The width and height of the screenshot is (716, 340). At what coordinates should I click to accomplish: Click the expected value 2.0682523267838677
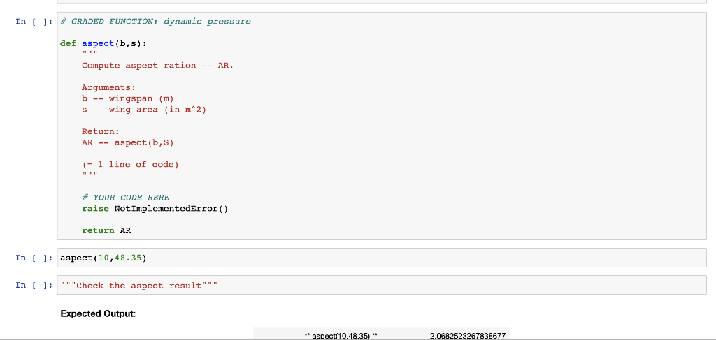pos(468,336)
